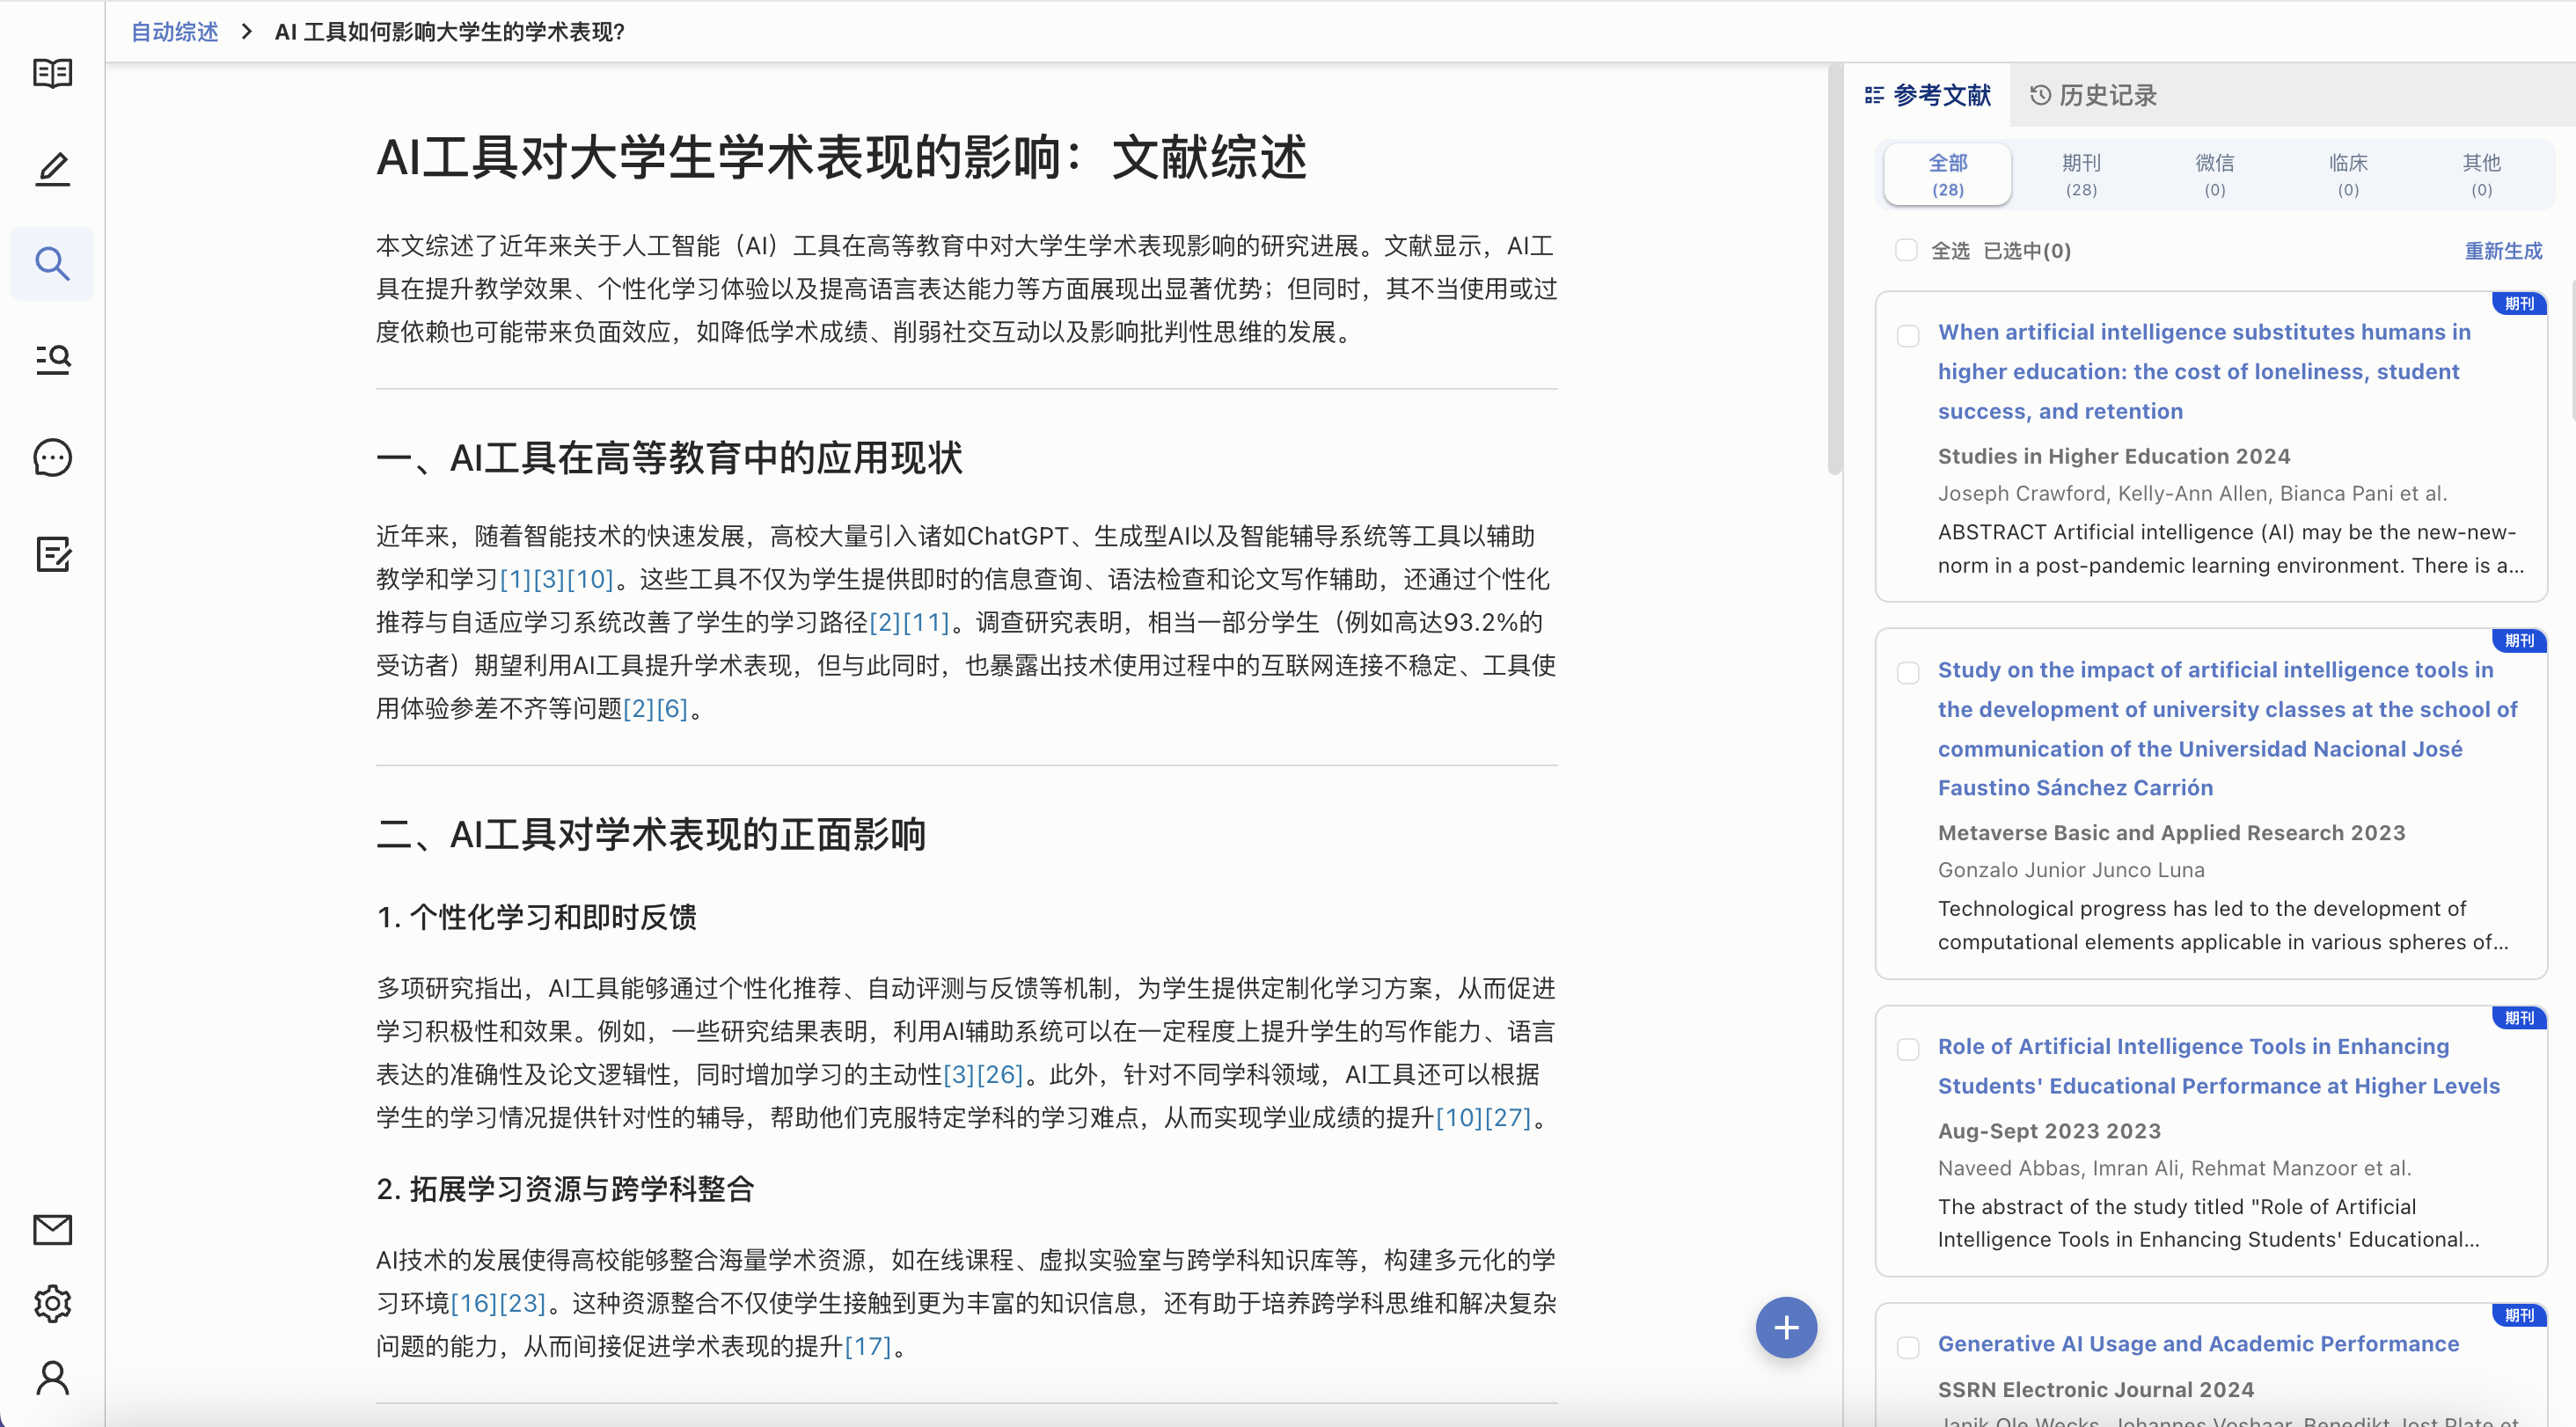Screen dimensions: 2576x1427
Task: Click the 期刊 badge on first reference card
Action: [2519, 303]
